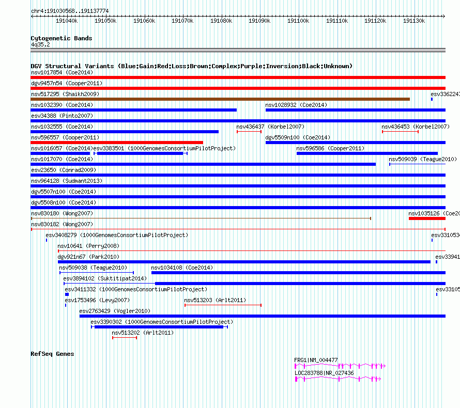Click the 191130k ruler label
The image size is (460, 408).
(x=414, y=21)
